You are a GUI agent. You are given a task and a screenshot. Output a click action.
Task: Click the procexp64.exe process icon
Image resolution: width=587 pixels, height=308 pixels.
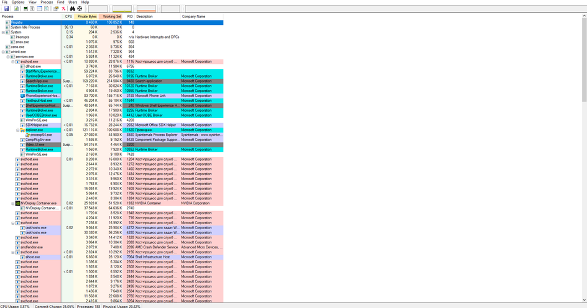point(28,135)
